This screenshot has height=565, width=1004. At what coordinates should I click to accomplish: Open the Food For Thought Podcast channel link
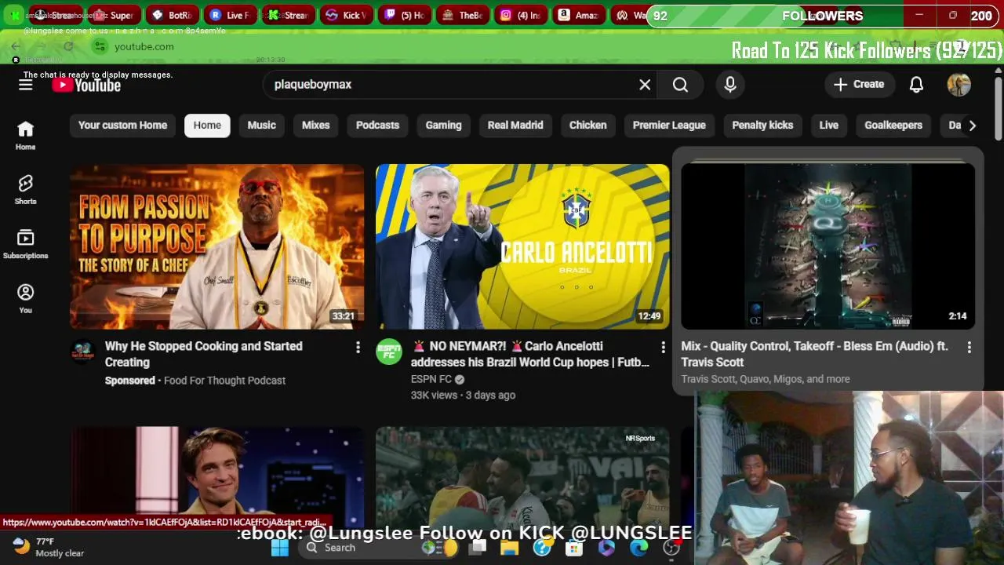(224, 381)
